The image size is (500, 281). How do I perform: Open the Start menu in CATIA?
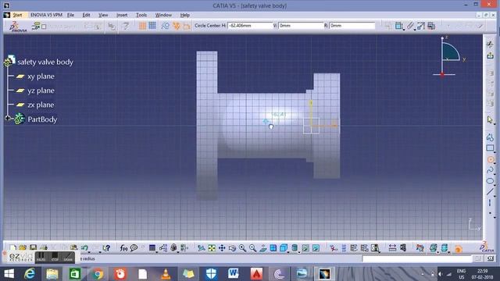[17, 15]
